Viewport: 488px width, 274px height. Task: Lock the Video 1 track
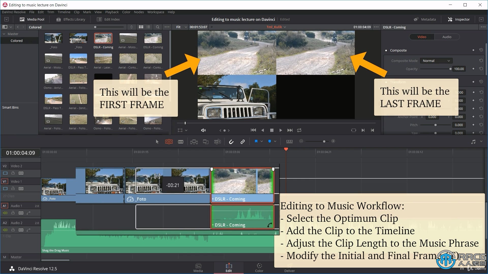13,189
